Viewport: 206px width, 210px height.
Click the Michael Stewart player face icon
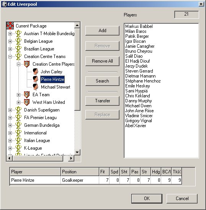click(x=36, y=87)
